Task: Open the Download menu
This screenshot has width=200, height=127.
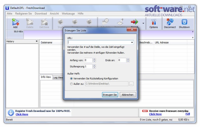Action: [41, 13]
